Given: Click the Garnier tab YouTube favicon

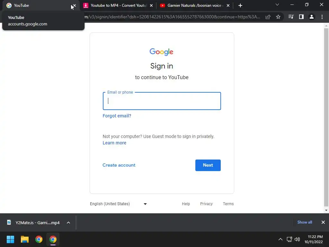Looking at the screenshot, I should click(162, 5).
